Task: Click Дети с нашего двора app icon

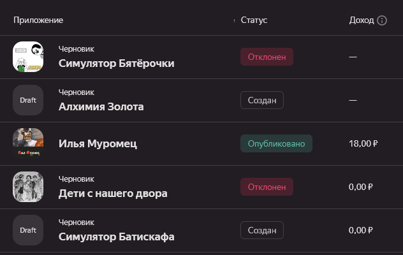Action: [x=28, y=187]
